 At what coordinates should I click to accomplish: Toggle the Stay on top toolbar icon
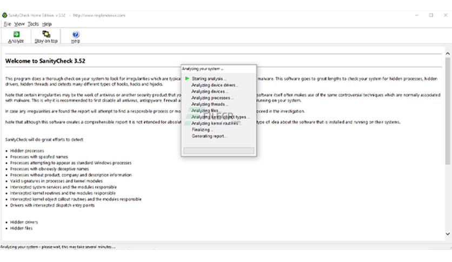46,34
